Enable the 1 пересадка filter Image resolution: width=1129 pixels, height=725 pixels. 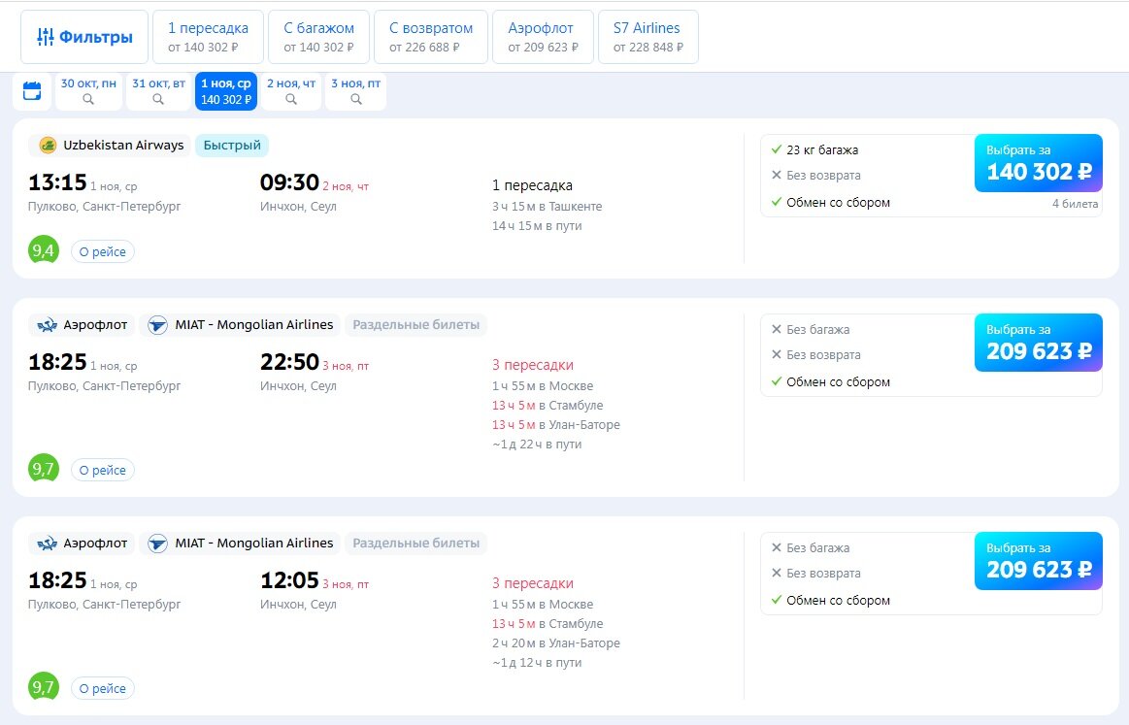[x=208, y=36]
